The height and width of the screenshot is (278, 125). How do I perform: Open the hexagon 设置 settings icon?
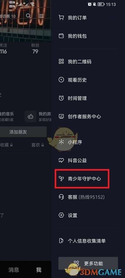tap(61, 215)
